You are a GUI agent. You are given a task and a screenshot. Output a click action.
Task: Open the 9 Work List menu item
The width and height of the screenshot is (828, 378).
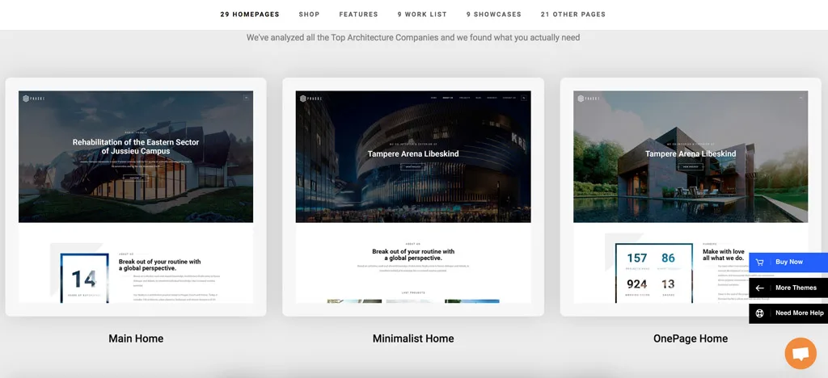point(421,15)
